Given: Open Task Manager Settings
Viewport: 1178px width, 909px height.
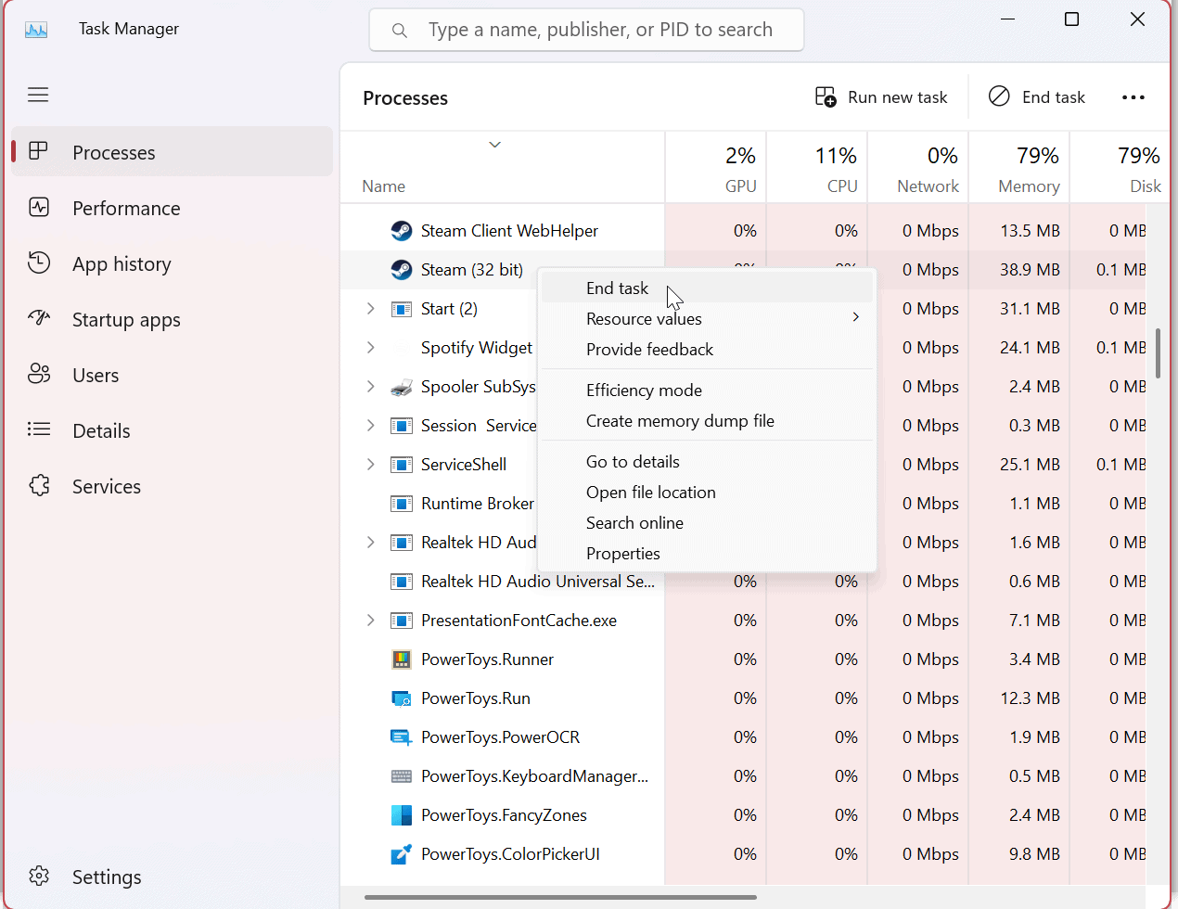Looking at the screenshot, I should 106,877.
